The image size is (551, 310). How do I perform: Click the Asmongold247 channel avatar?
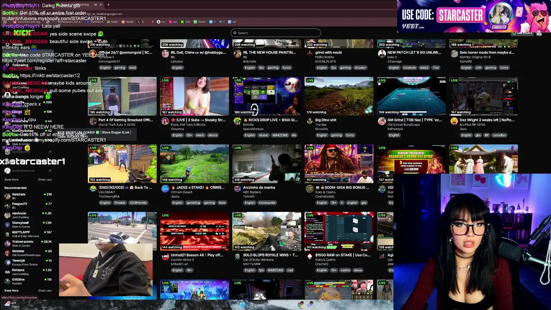coord(93,53)
